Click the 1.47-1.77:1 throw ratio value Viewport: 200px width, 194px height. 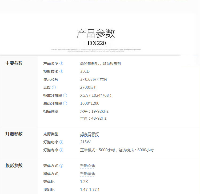click(x=90, y=190)
